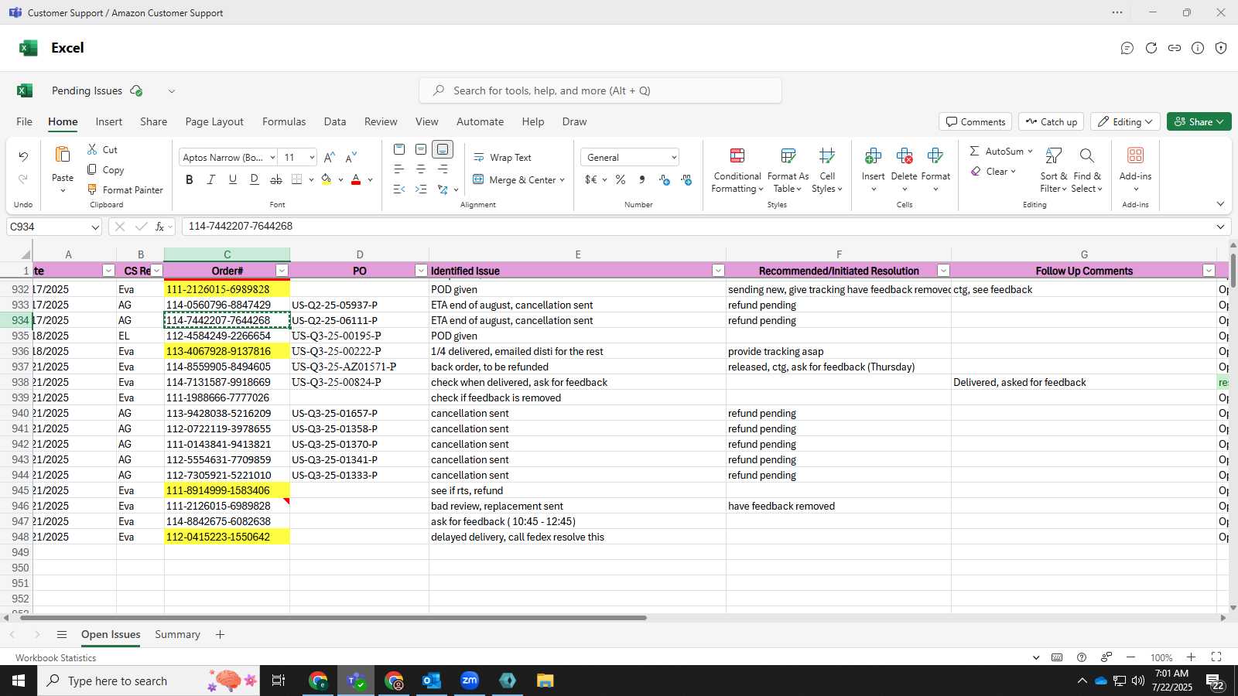
Task: Open Find & Select magnifier
Action: (1087, 170)
